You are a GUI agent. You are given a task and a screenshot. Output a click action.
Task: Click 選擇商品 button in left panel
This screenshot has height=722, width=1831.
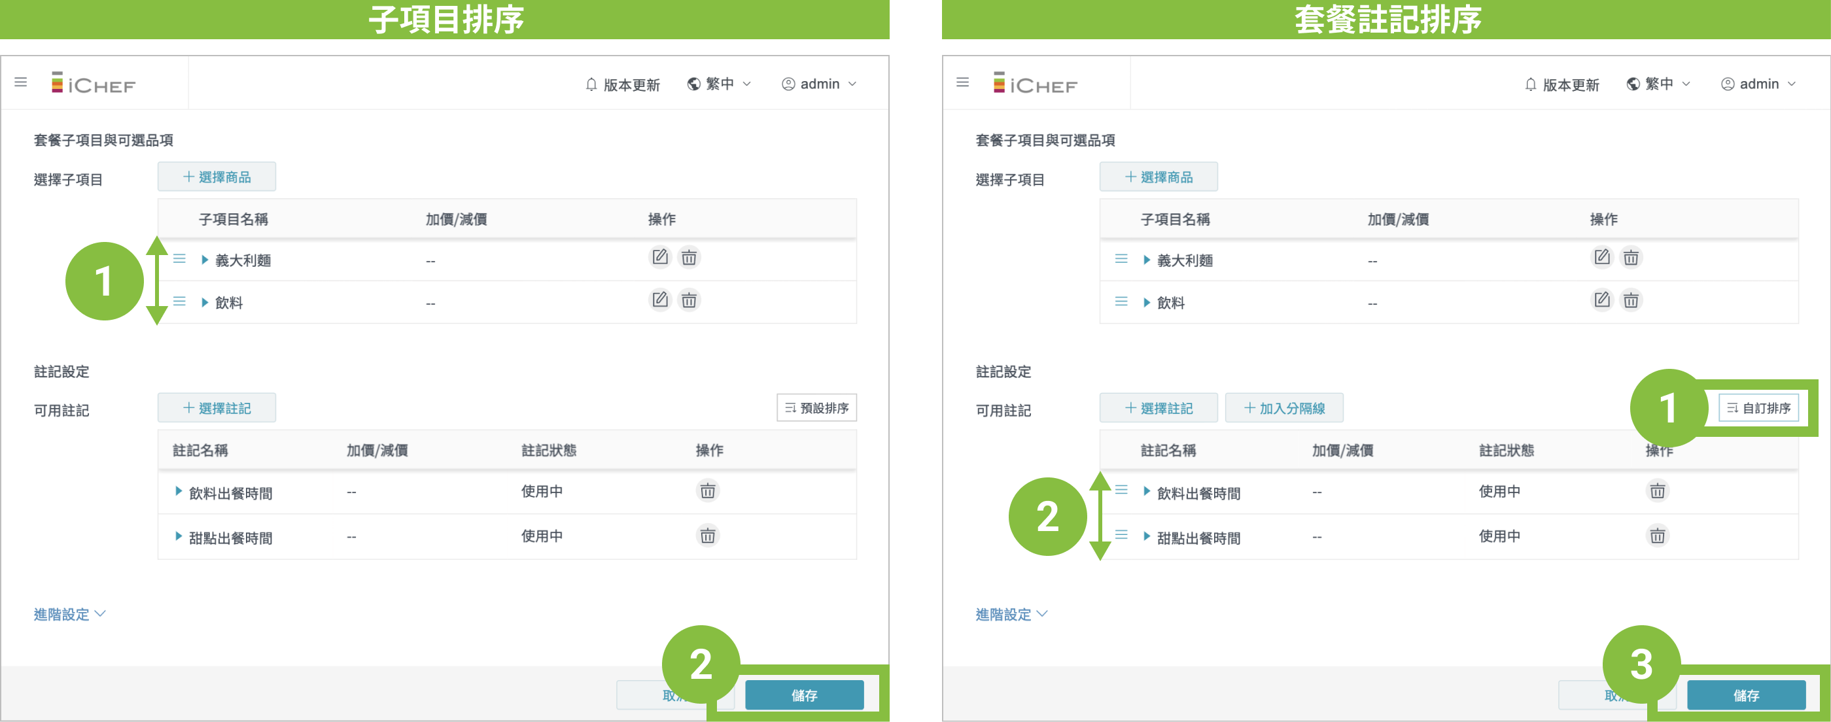pos(217,177)
